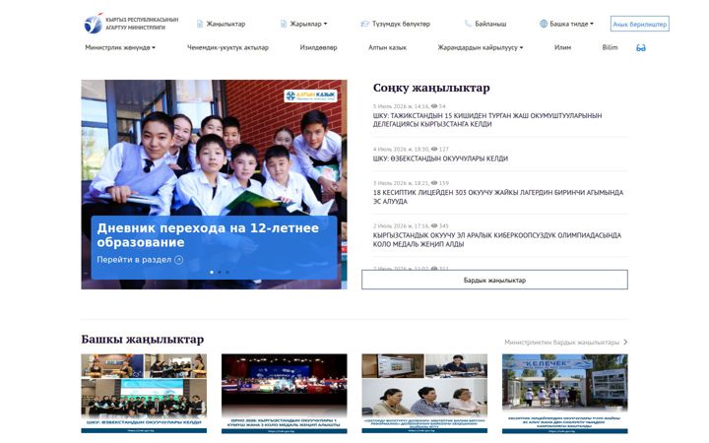Click the graduation cap icon beside Түзүмдүк бөлүктөр

(365, 24)
